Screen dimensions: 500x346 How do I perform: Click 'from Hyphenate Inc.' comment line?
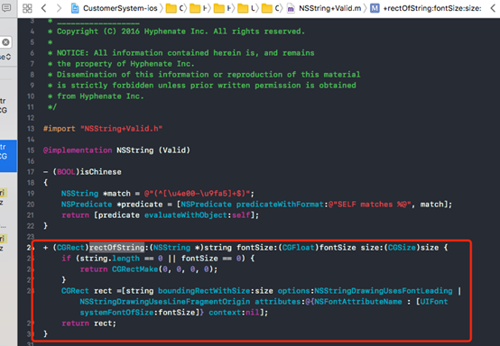tap(100, 96)
